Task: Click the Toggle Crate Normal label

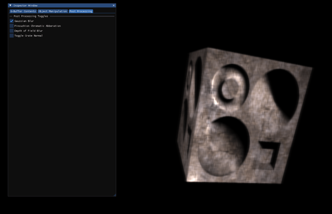Action: [x=29, y=36]
